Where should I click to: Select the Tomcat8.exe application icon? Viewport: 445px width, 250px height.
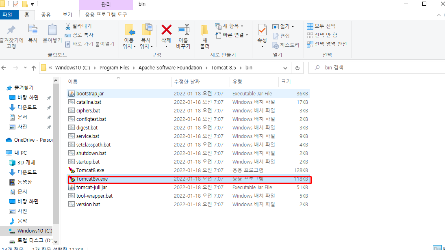[72, 170]
